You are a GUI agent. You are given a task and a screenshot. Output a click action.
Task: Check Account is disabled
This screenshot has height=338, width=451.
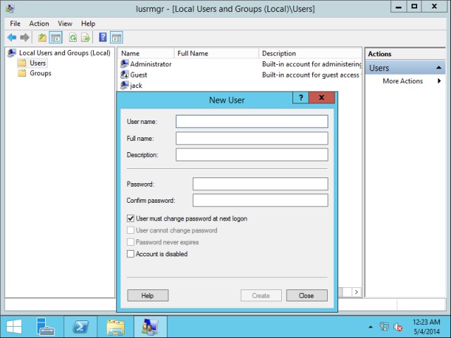pyautogui.click(x=130, y=254)
